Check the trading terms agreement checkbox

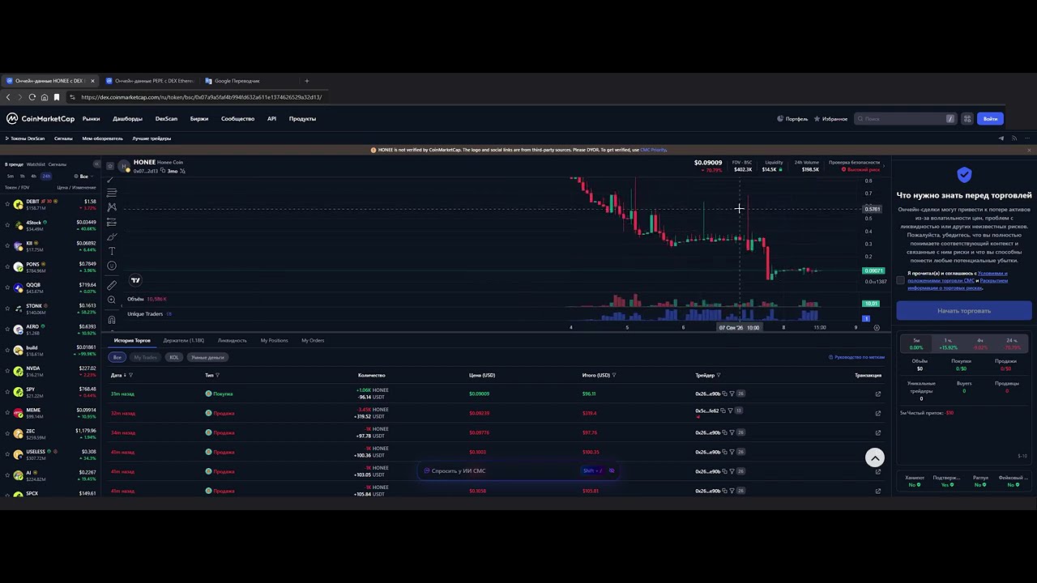click(900, 280)
